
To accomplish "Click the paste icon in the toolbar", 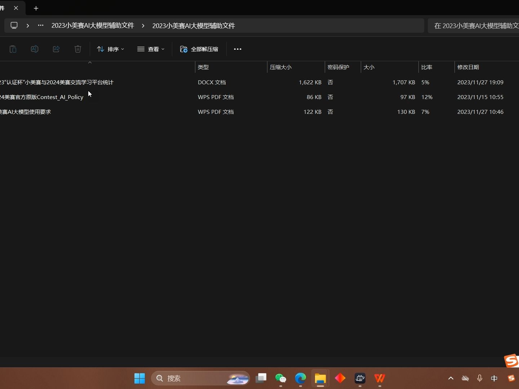I will (x=13, y=49).
